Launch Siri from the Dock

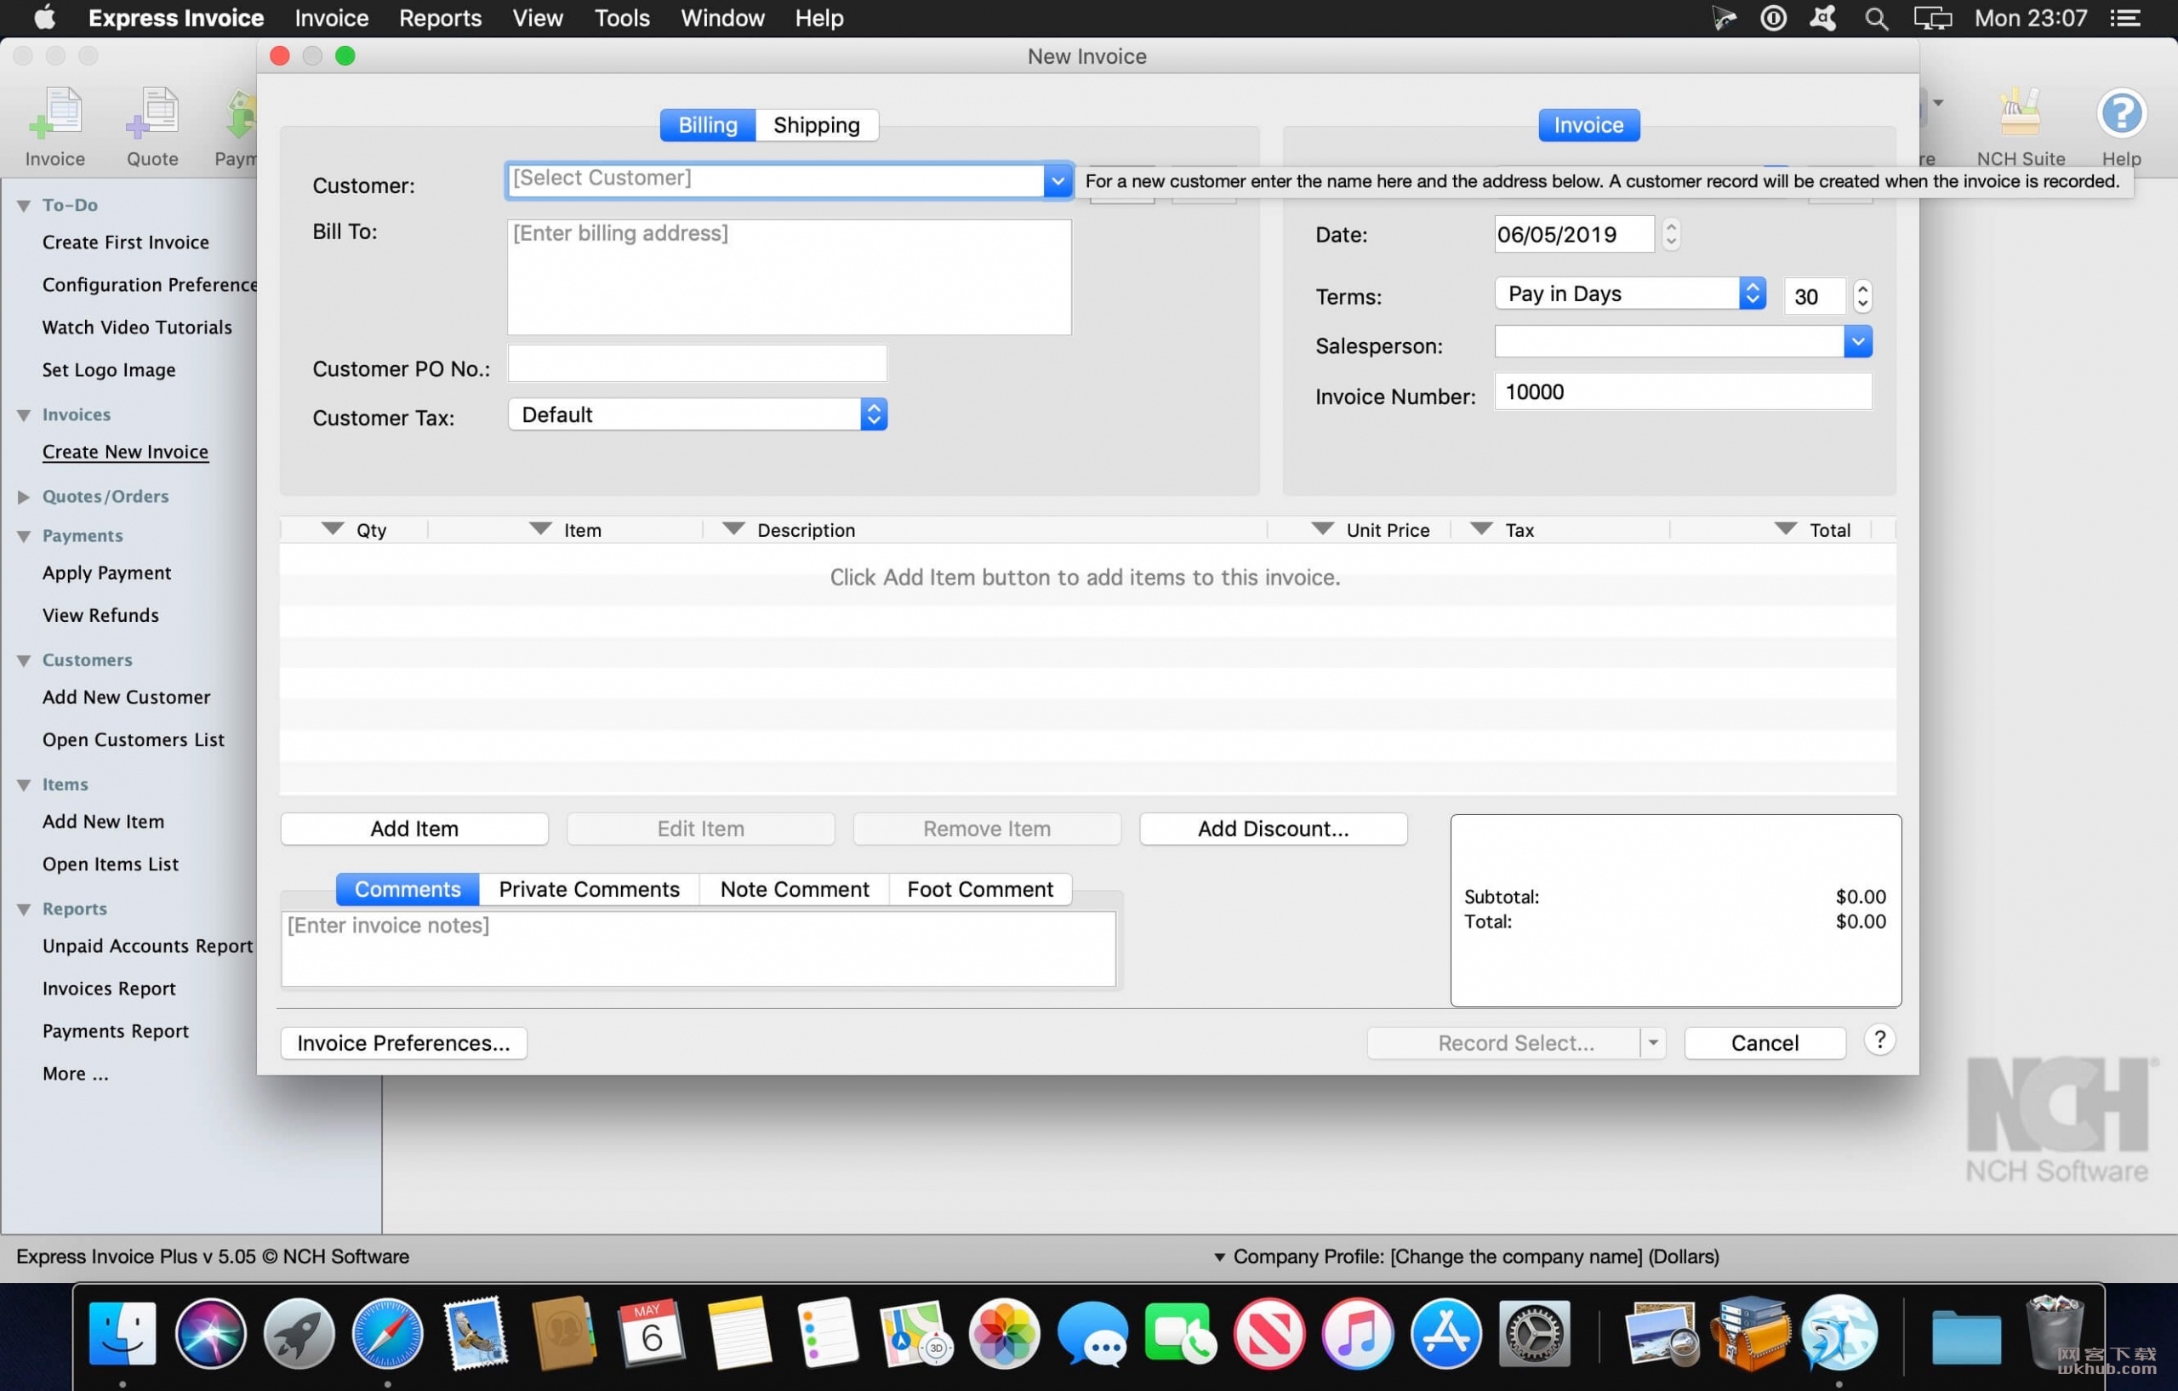click(x=211, y=1333)
